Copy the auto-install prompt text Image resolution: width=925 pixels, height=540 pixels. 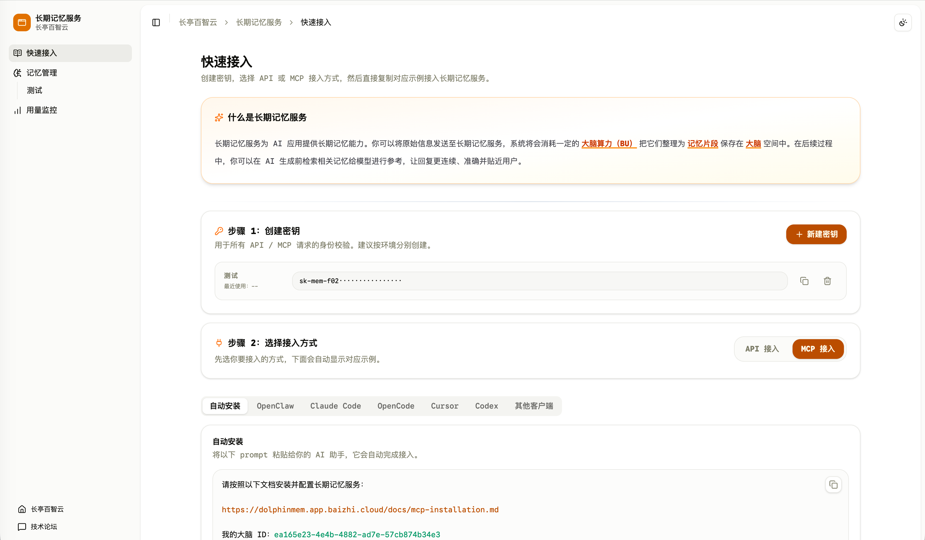click(833, 485)
